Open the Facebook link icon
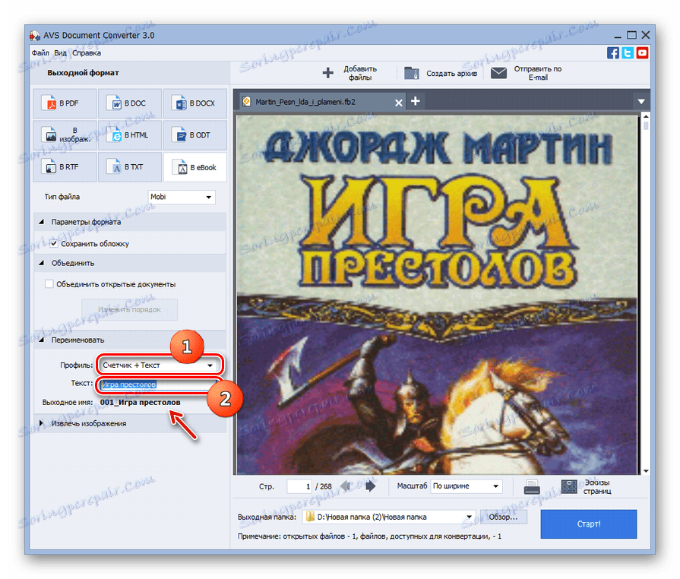This screenshot has height=579, width=680. [x=613, y=53]
